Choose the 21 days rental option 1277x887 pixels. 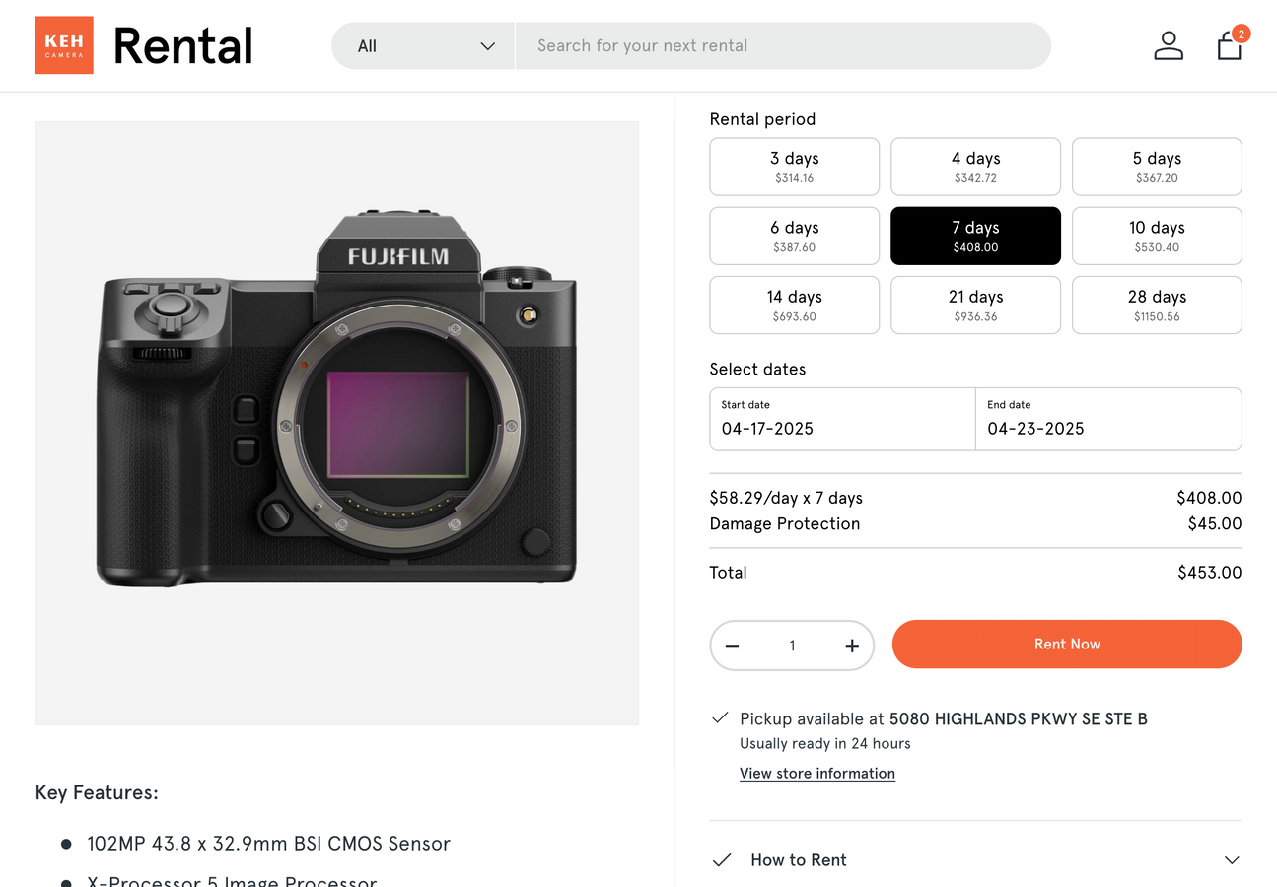pyautogui.click(x=975, y=305)
